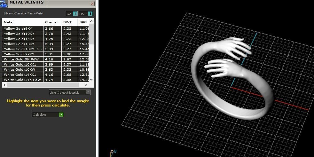Screen dimensions: 314x157
Task: Toggle the GV library switch
Action: point(72,14)
